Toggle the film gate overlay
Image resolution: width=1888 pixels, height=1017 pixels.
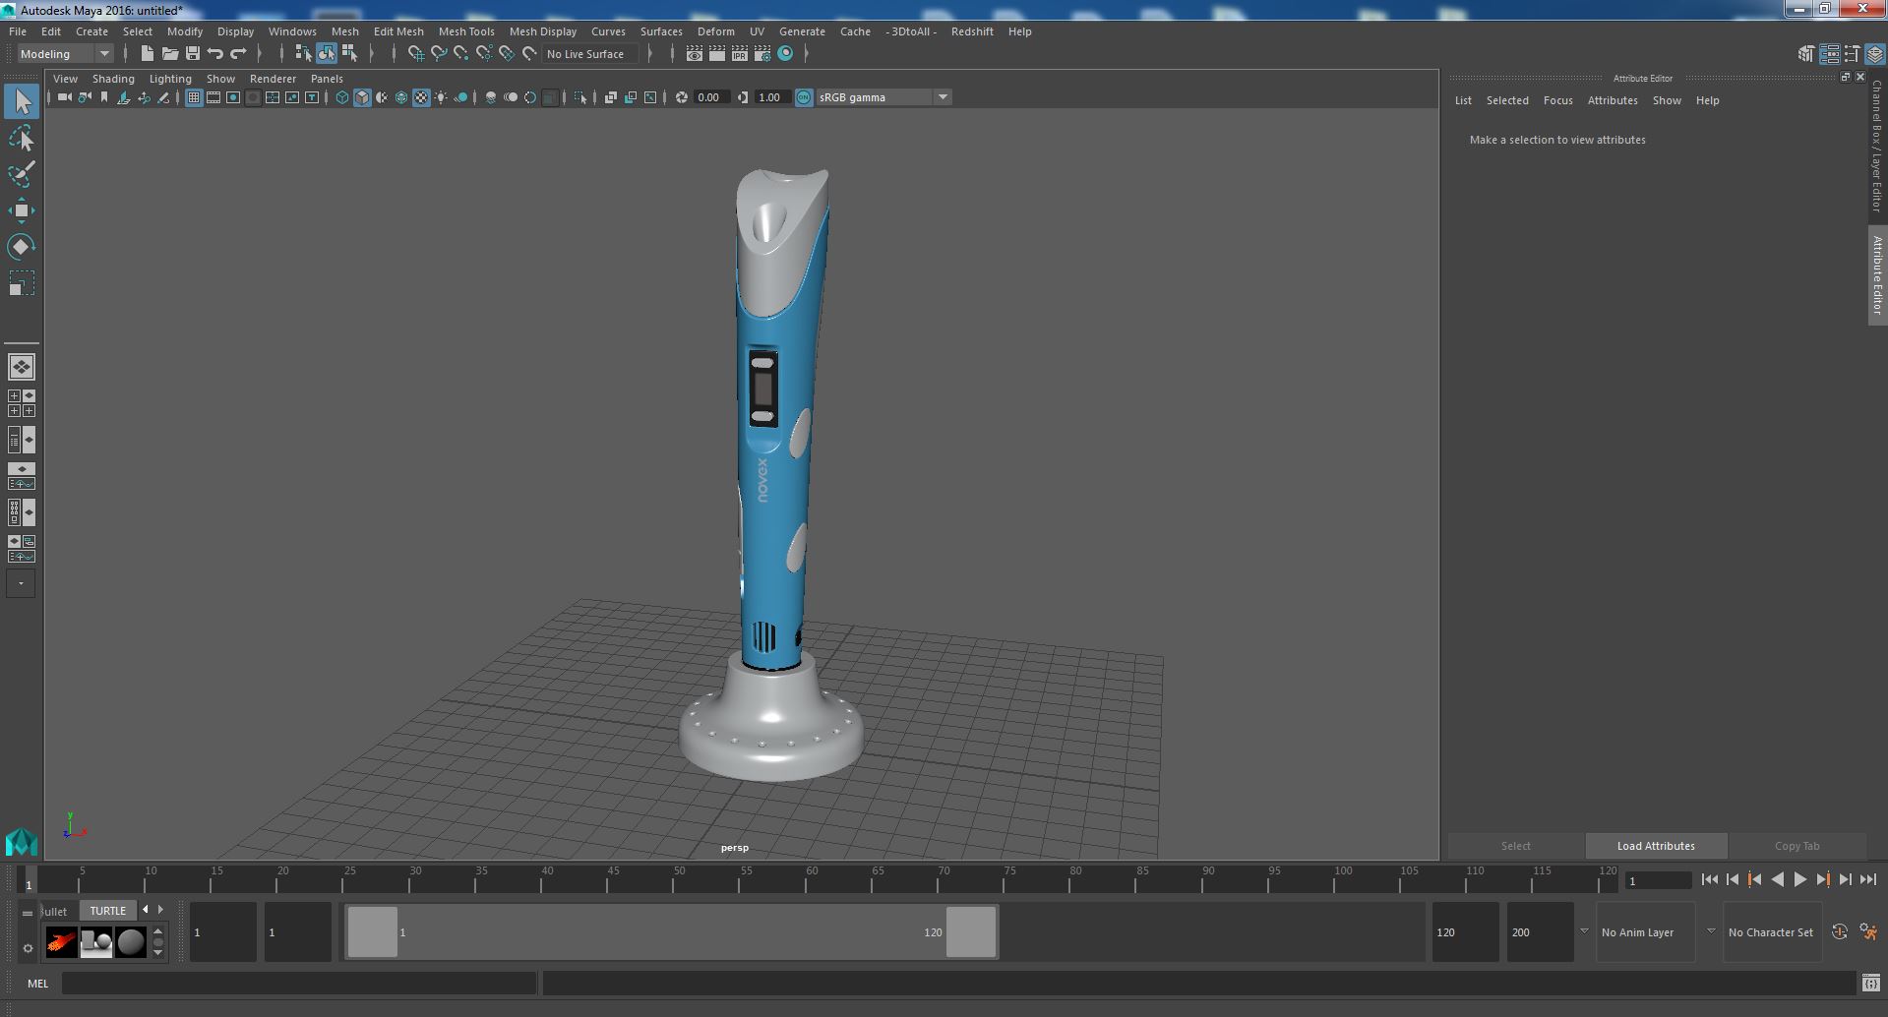(213, 97)
